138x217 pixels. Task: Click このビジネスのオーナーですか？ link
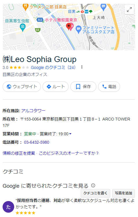click(69, 153)
